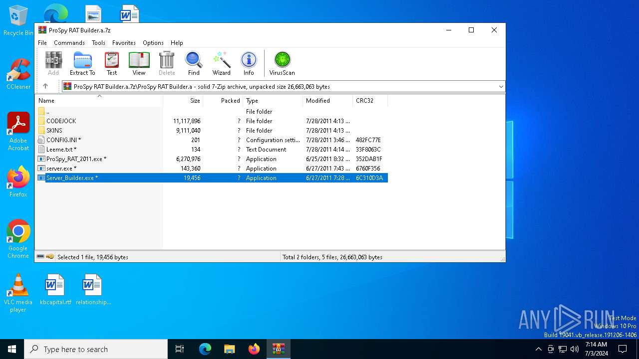Screen dimensions: 639x359
Task: Click the taskbar search box
Action: [96, 349]
